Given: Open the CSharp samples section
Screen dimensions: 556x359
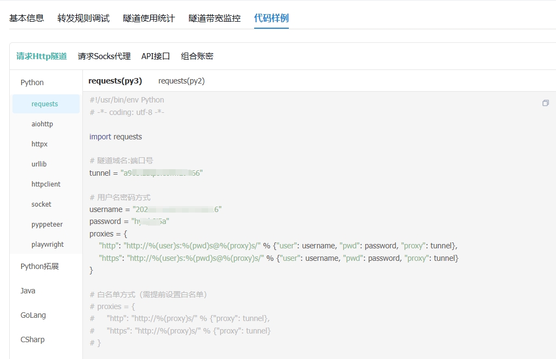Looking at the screenshot, I should [x=33, y=339].
